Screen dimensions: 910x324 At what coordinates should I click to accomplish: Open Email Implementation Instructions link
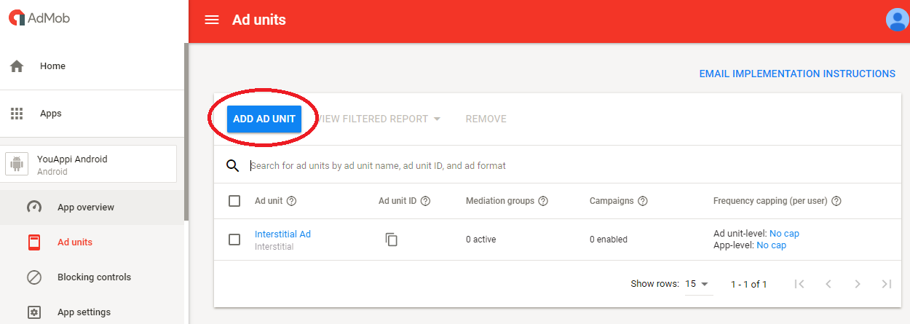point(797,74)
